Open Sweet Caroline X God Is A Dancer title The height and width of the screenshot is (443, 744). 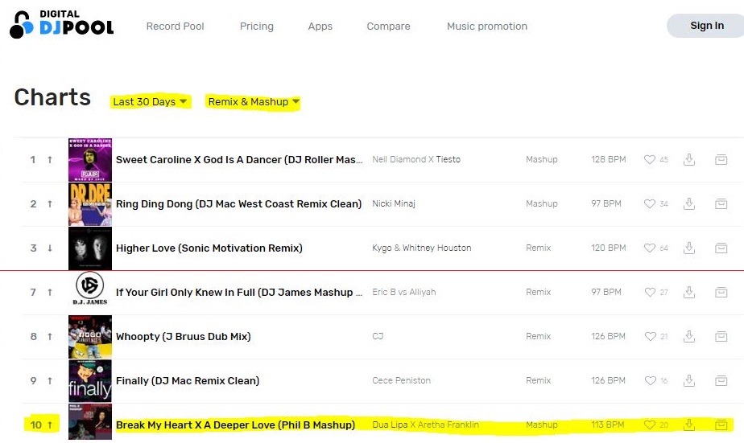(239, 160)
